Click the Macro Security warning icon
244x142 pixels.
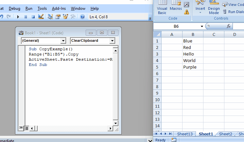[186, 12]
